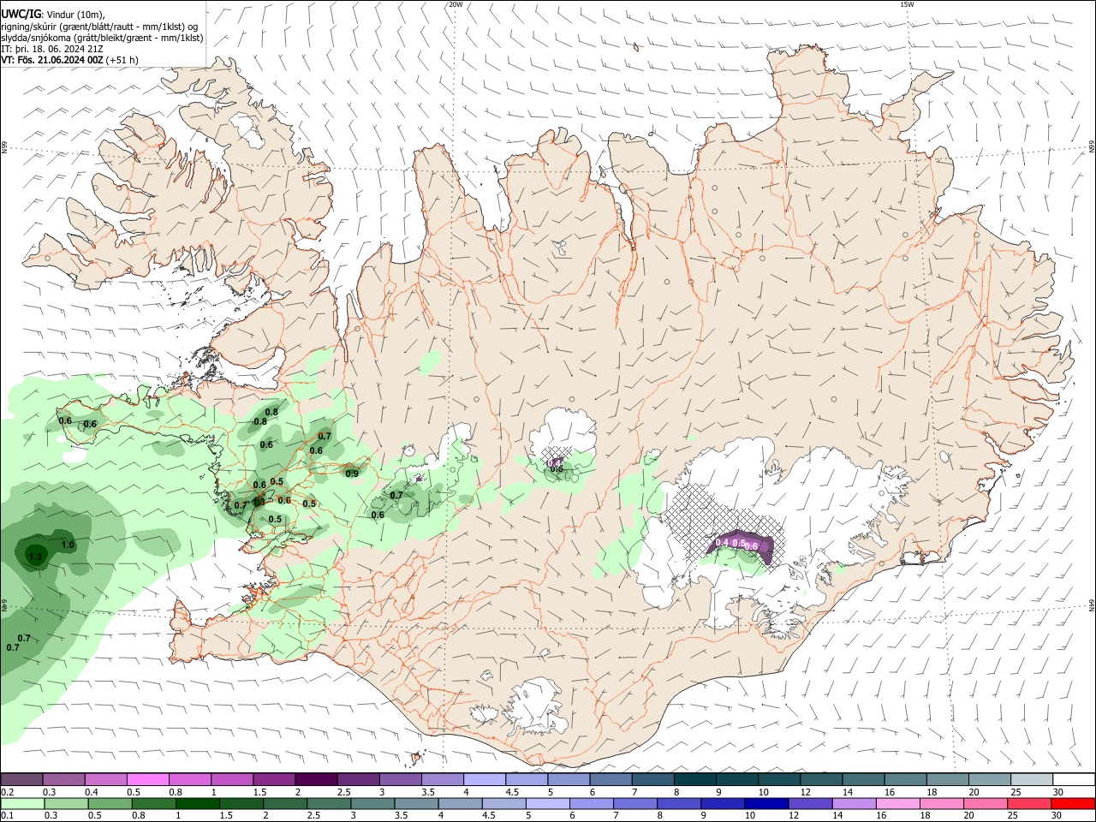This screenshot has width=1096, height=822.
Task: Pick darkest green bottom-row swatch between 1 and 1.5
Action: (198, 803)
